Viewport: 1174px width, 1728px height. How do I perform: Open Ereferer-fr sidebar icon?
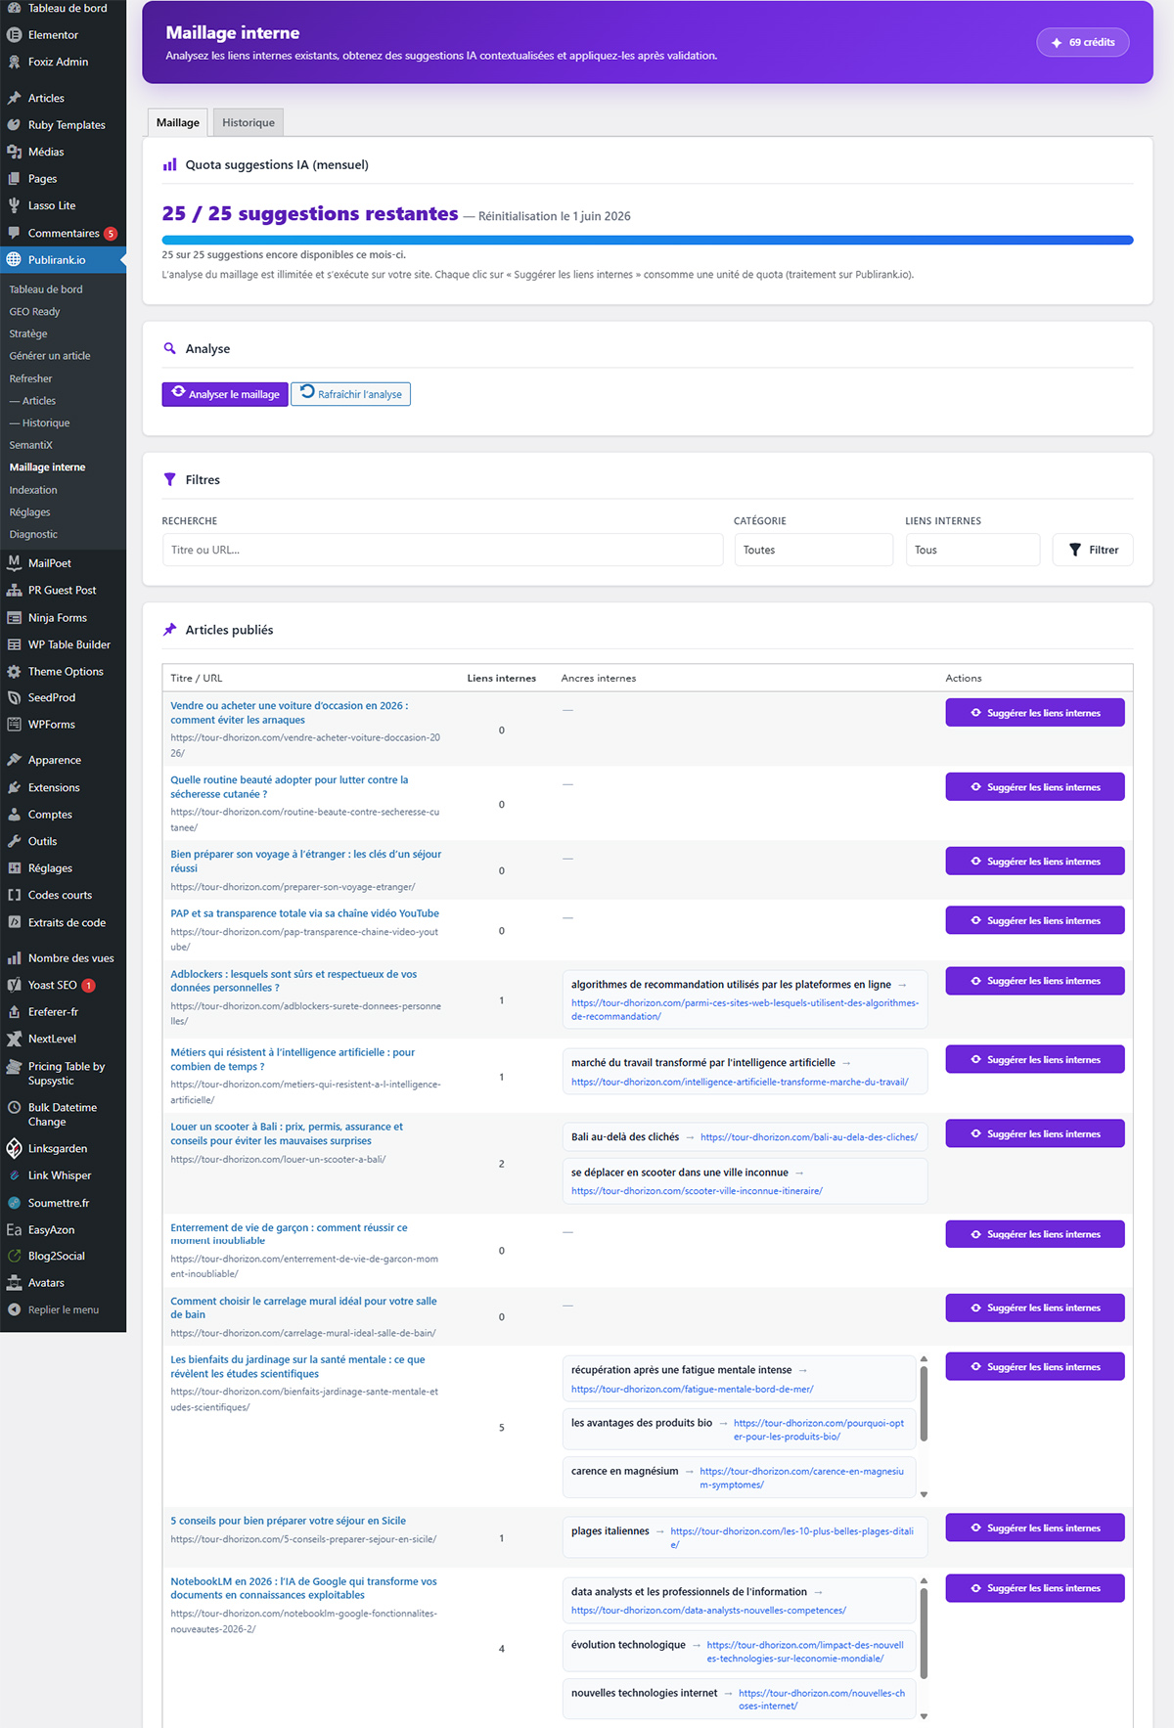pyautogui.click(x=14, y=1012)
